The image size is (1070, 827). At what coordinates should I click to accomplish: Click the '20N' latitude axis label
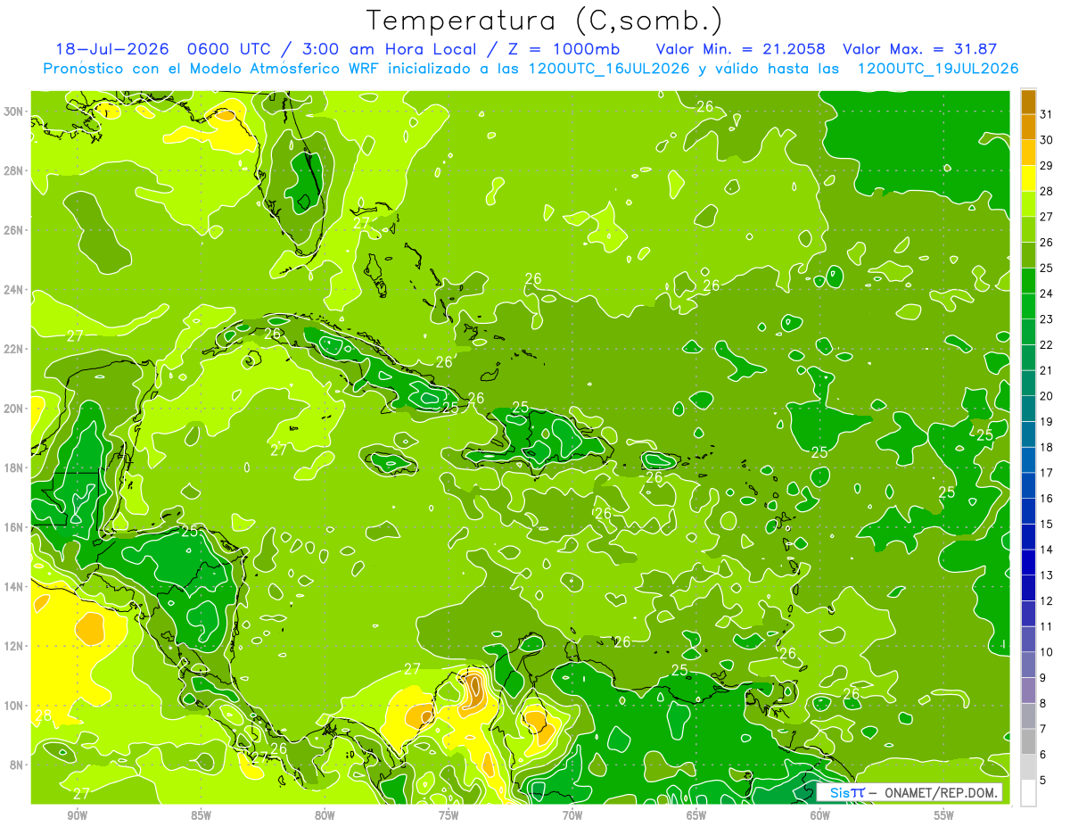pos(13,409)
